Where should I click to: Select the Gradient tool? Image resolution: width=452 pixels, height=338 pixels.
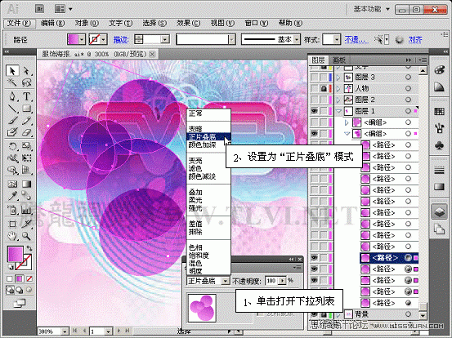point(26,184)
